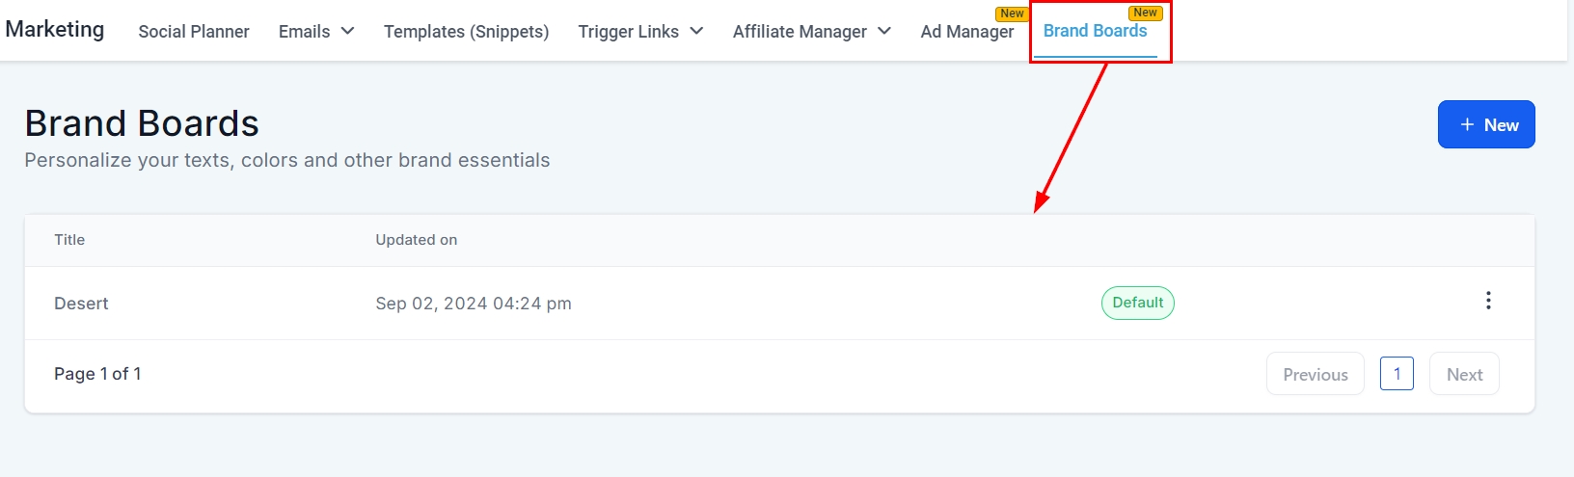Select the Brand Boards tab

pos(1095,31)
